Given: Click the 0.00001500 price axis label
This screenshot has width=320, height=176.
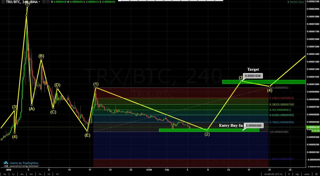Looking at the screenshot, I should tap(313, 46).
